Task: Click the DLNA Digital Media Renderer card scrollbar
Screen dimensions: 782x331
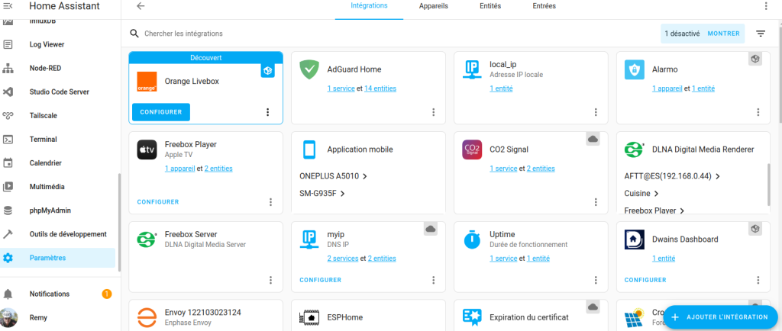Action: (x=768, y=184)
